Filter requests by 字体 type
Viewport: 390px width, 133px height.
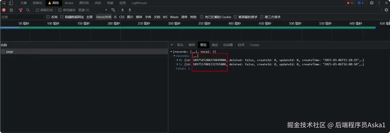(148, 17)
